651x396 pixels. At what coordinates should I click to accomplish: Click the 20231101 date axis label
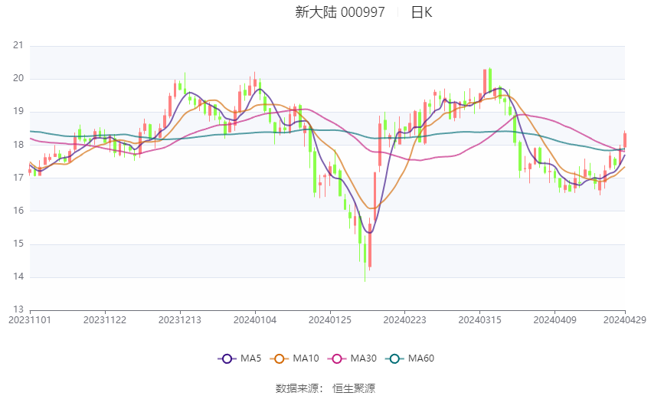(x=30, y=320)
